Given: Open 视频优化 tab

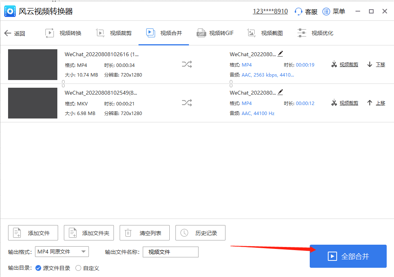Looking at the screenshot, I should coord(316,33).
